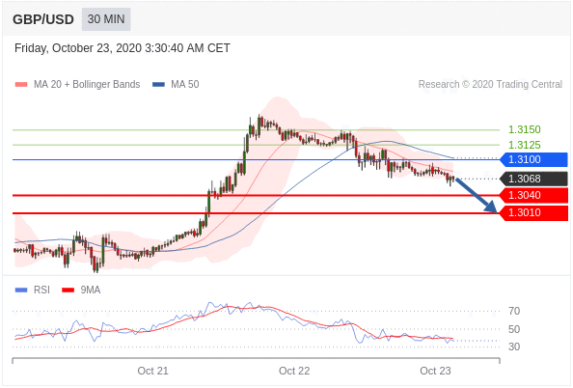This screenshot has width=573, height=388.
Task: Click the blue 1.3100 pivot price tag
Action: pos(533,159)
